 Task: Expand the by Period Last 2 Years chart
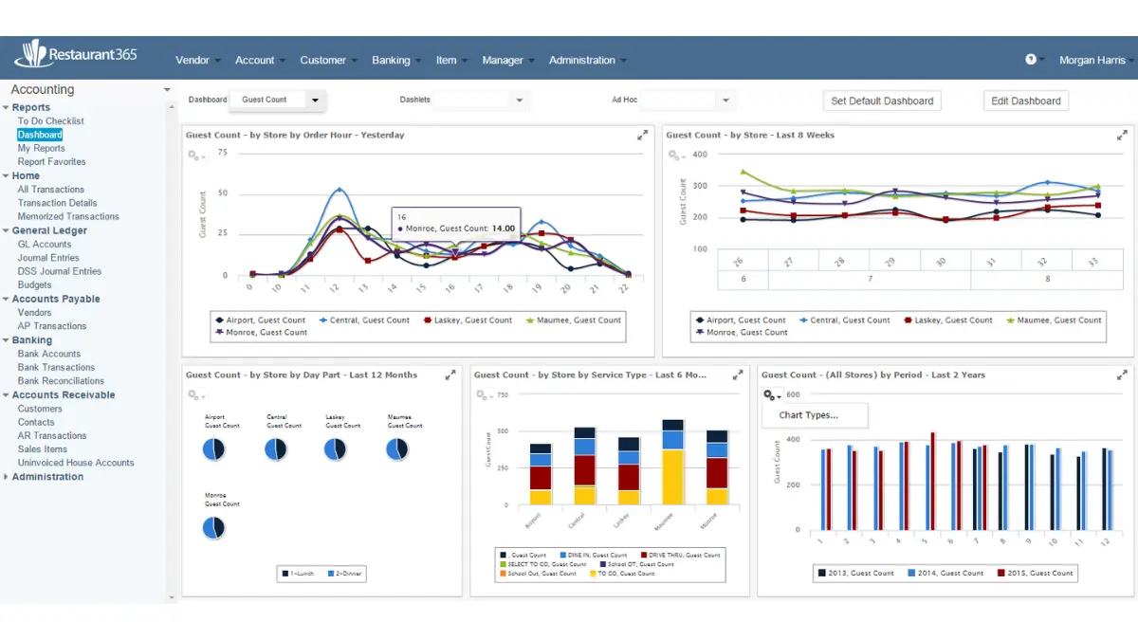pyautogui.click(x=1122, y=375)
